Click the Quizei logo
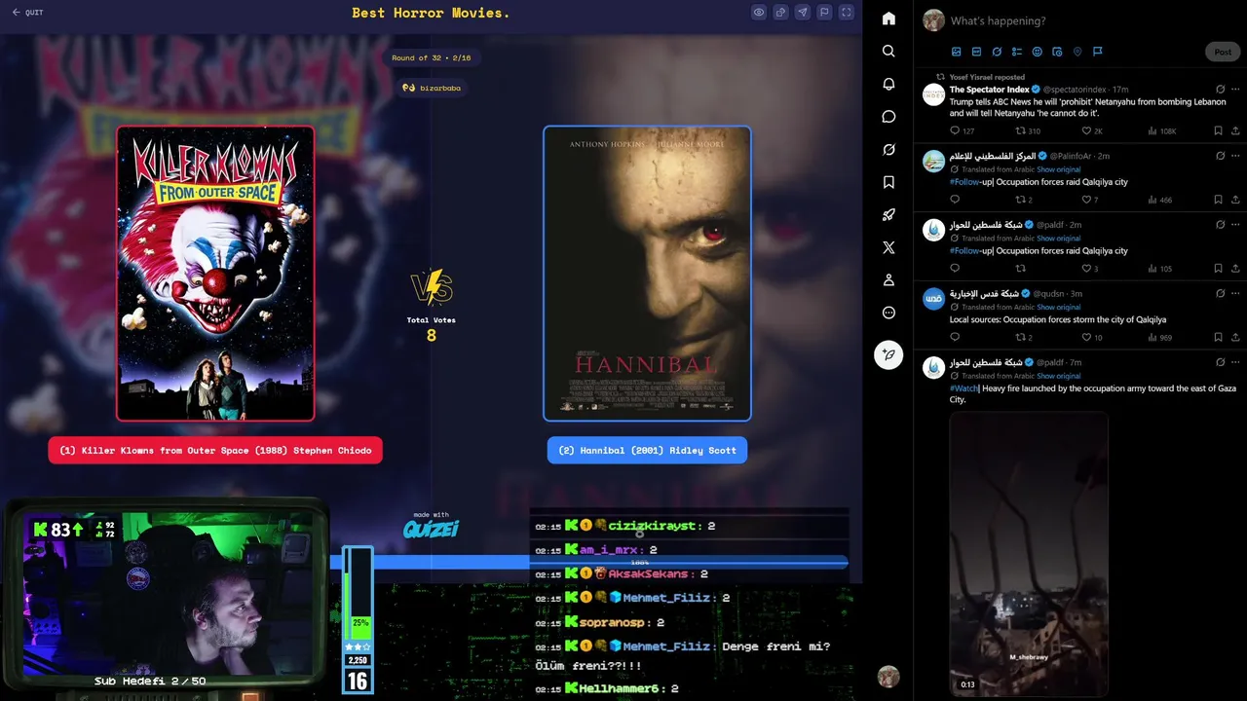The width and height of the screenshot is (1247, 701). [432, 528]
